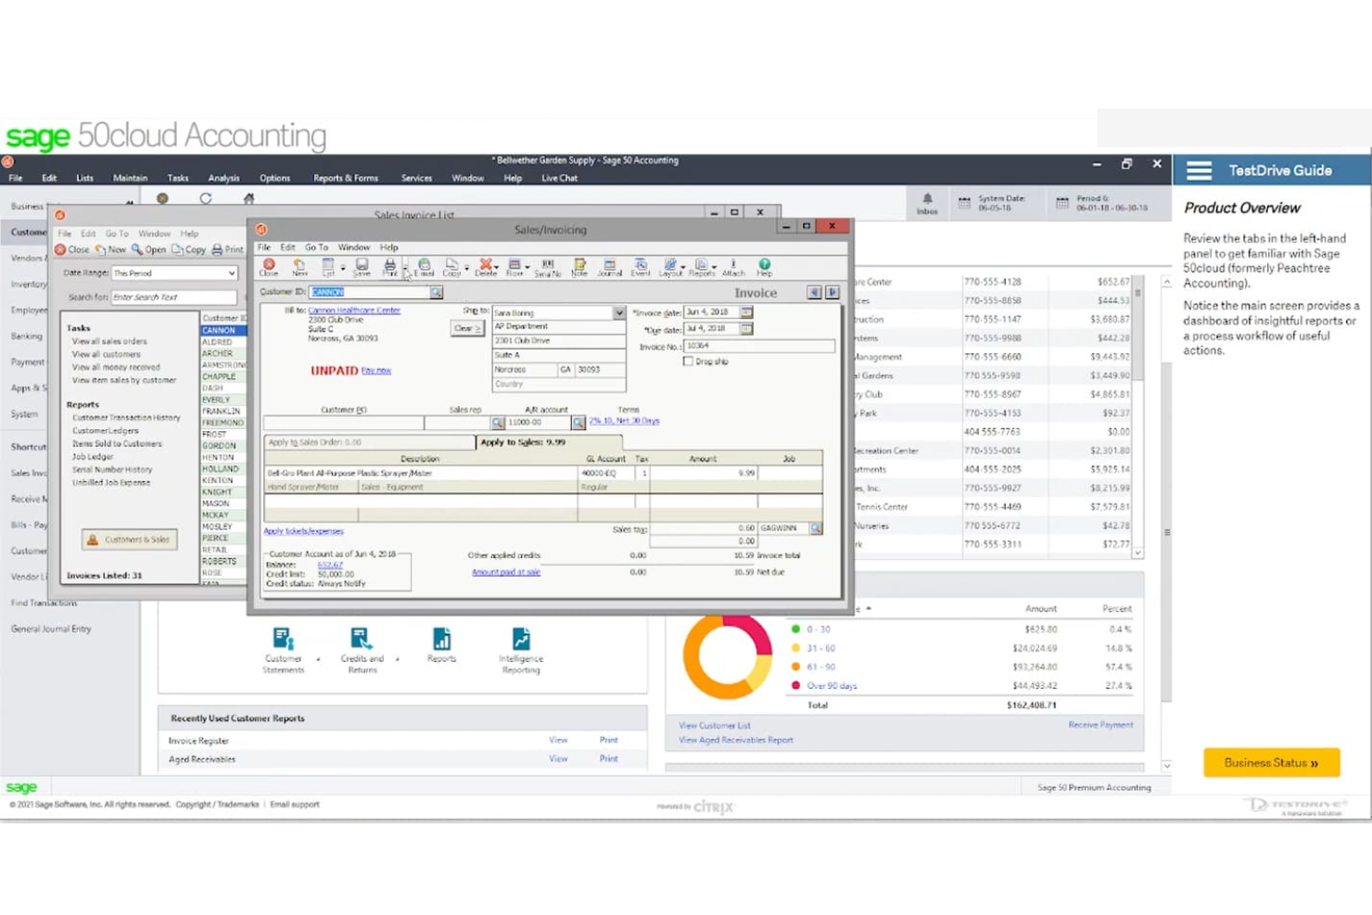Click the Reports icon in Sales/Invoicing toolbar
Screen dimensions: 1372x915
coord(701,268)
